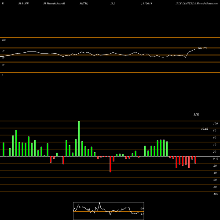Click the RSI axis label 70
The image size is (220, 220).
click(x=3, y=51)
